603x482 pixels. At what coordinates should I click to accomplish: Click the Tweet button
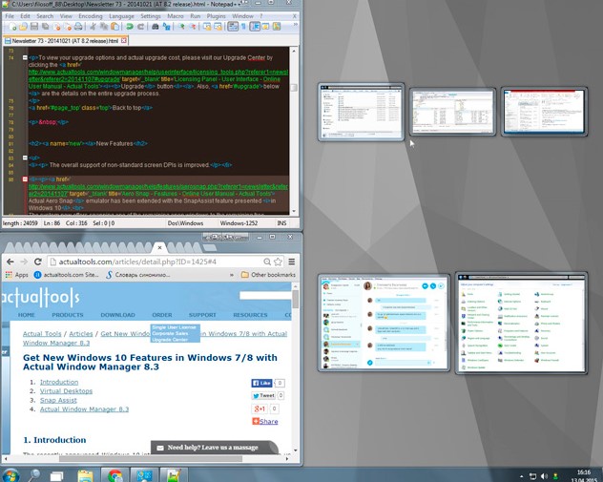(262, 395)
